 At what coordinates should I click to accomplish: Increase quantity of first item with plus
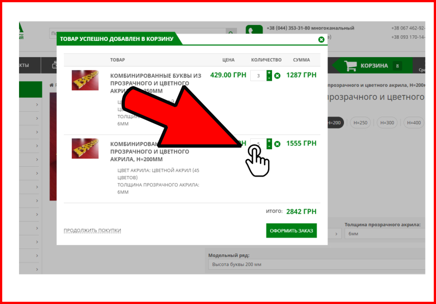[269, 72]
